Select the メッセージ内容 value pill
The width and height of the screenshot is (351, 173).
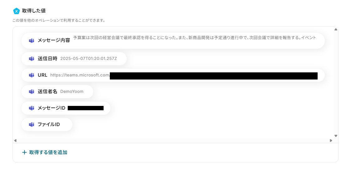[x=173, y=41]
